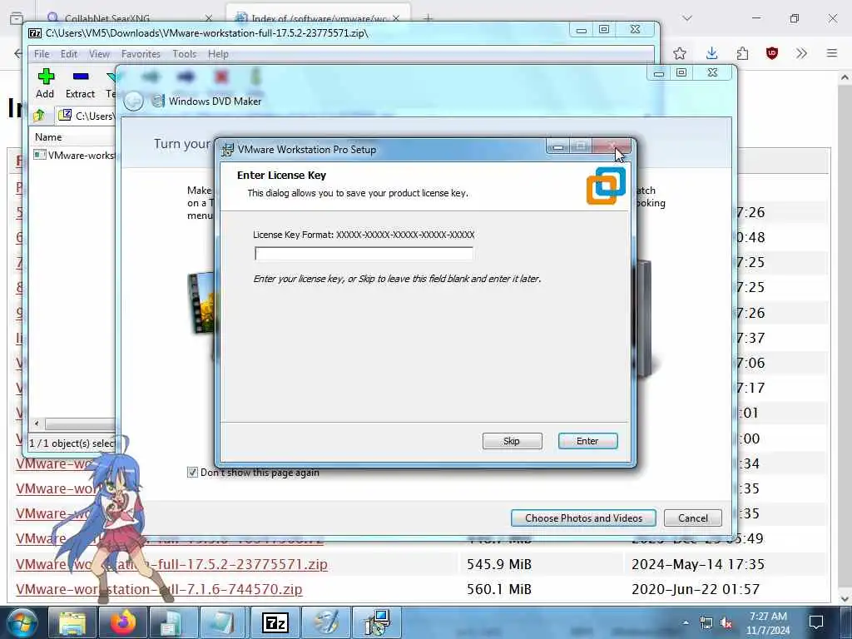Click Extract icon in 7-Zip toolbar
852x639 pixels.
[81, 77]
